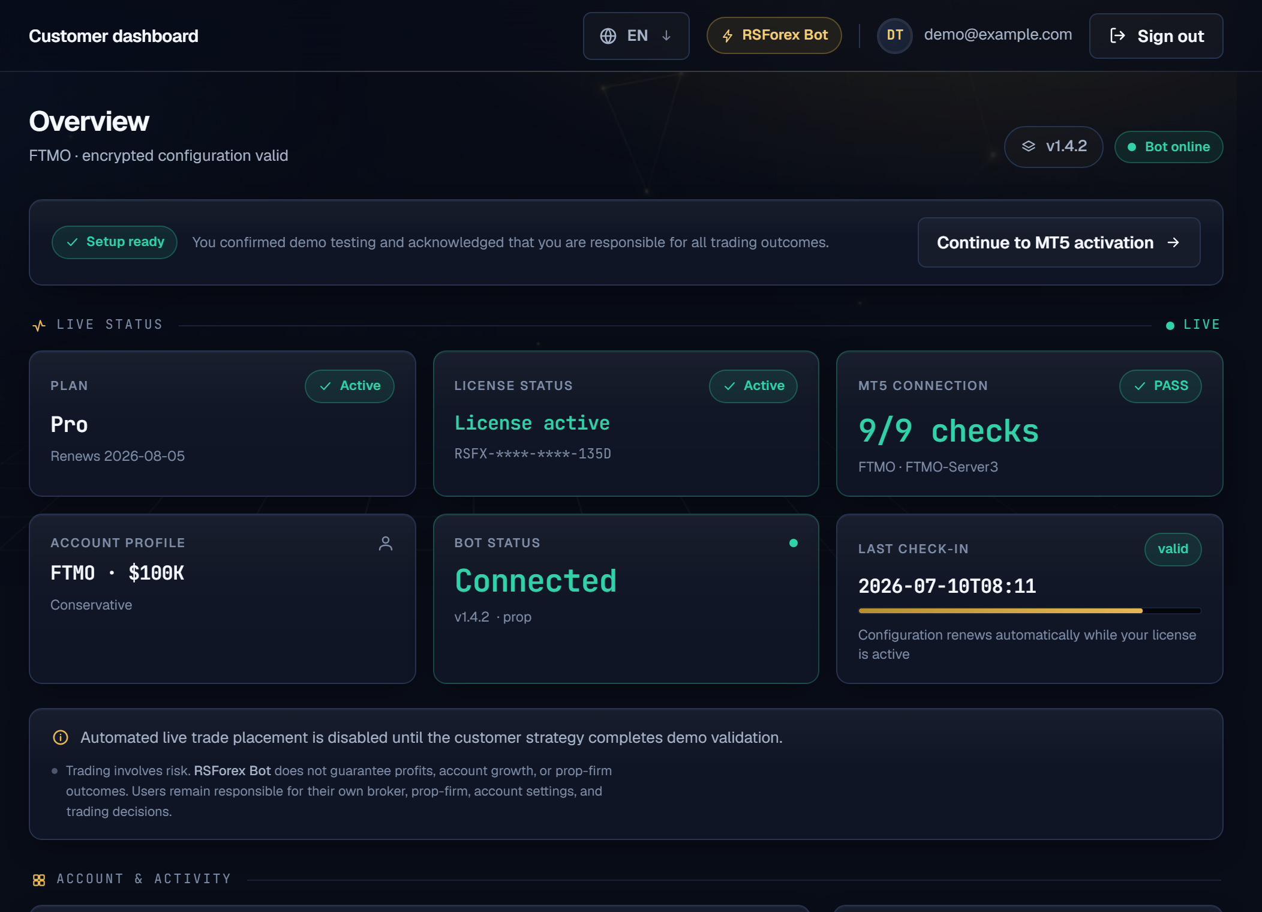Click the 2026-07-10T08:11 timestamp
The width and height of the screenshot is (1262, 912).
pyautogui.click(x=947, y=586)
